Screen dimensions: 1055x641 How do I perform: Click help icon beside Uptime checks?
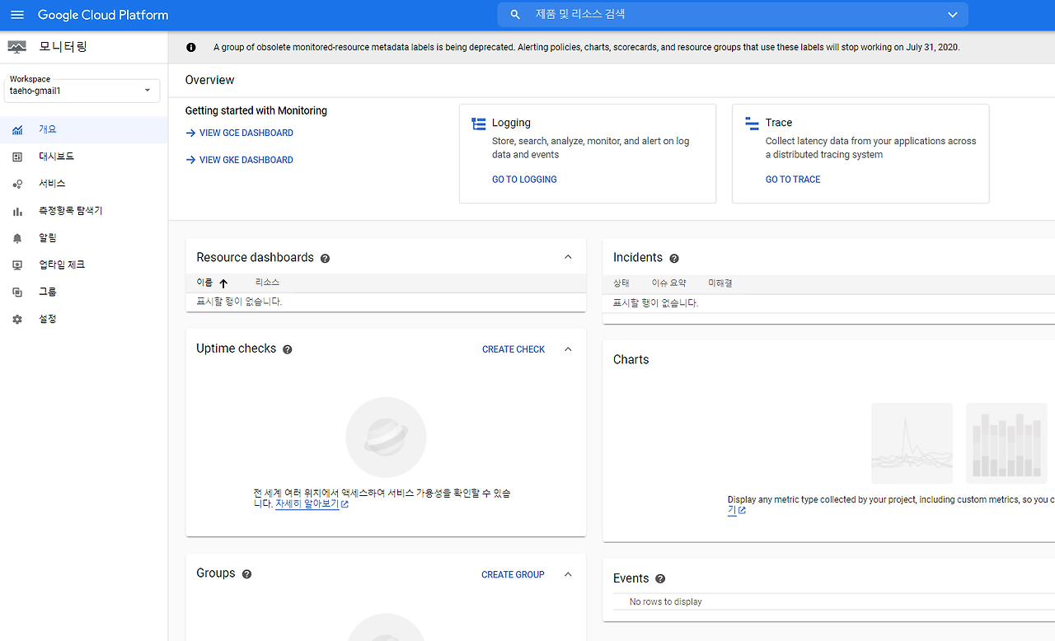288,349
